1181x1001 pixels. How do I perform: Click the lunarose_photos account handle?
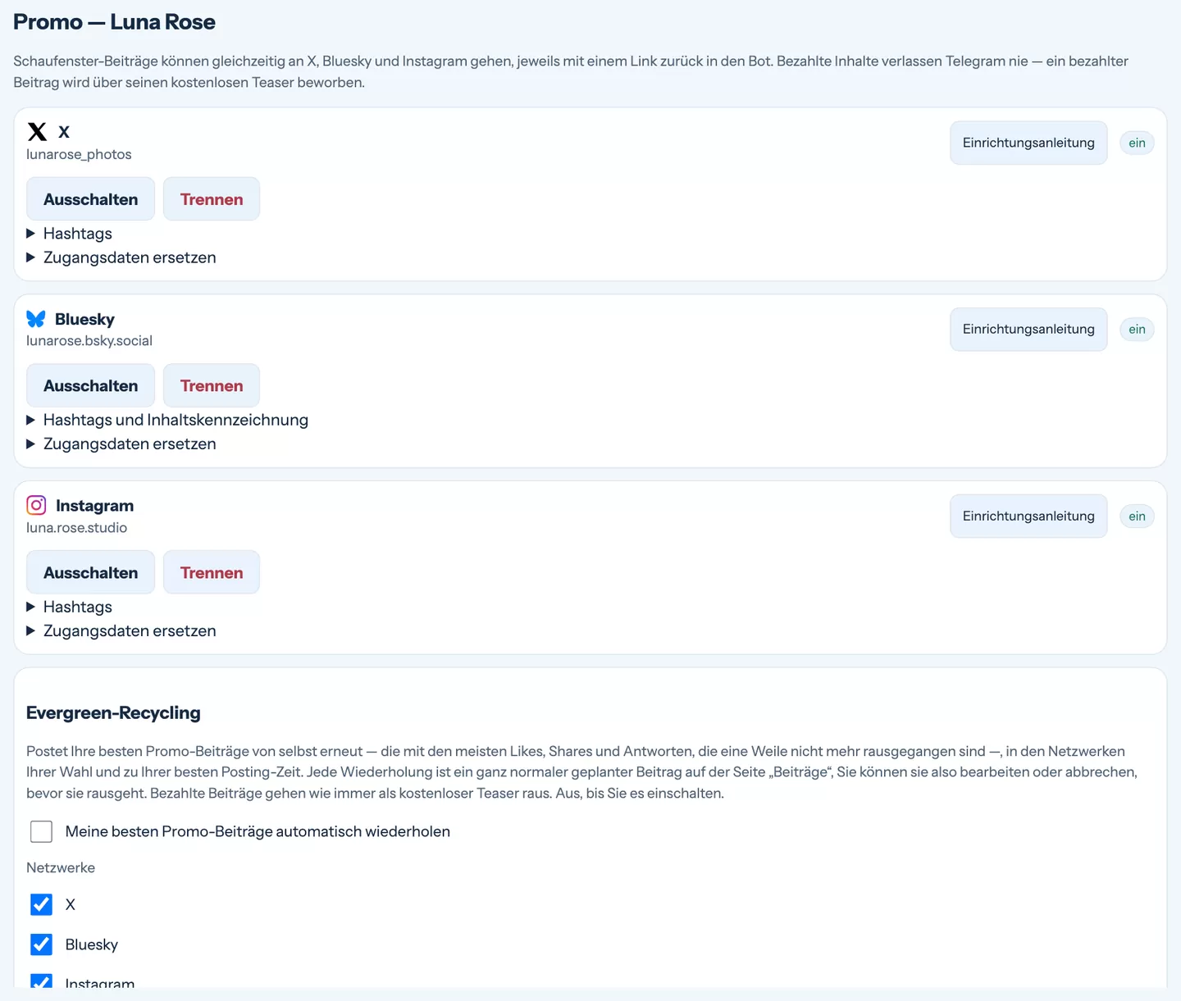pyautogui.click(x=79, y=154)
